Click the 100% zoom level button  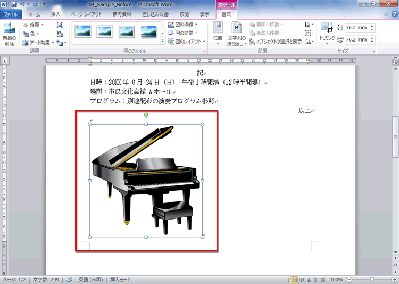336,280
